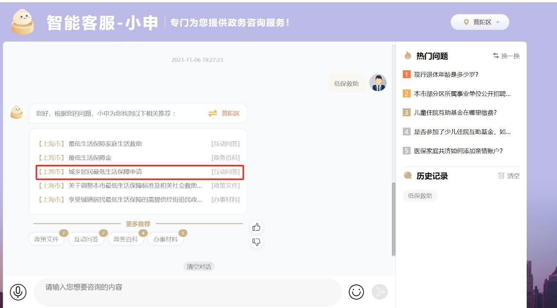Give a thumbs down to the answer
This screenshot has width=557, height=308.
[257, 241]
